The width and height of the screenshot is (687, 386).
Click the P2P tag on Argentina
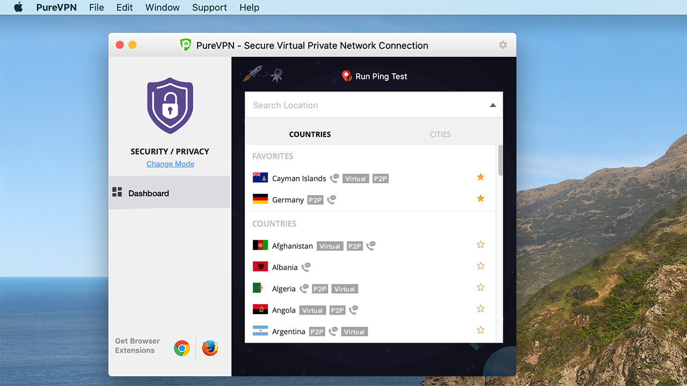click(317, 332)
